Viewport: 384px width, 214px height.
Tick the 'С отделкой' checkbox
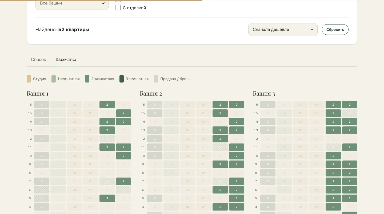tap(118, 8)
